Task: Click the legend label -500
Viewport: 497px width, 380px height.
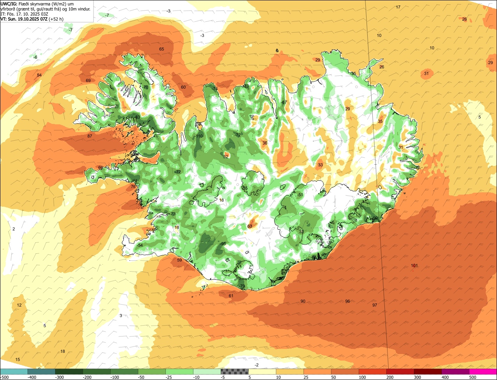Action: 4,377
